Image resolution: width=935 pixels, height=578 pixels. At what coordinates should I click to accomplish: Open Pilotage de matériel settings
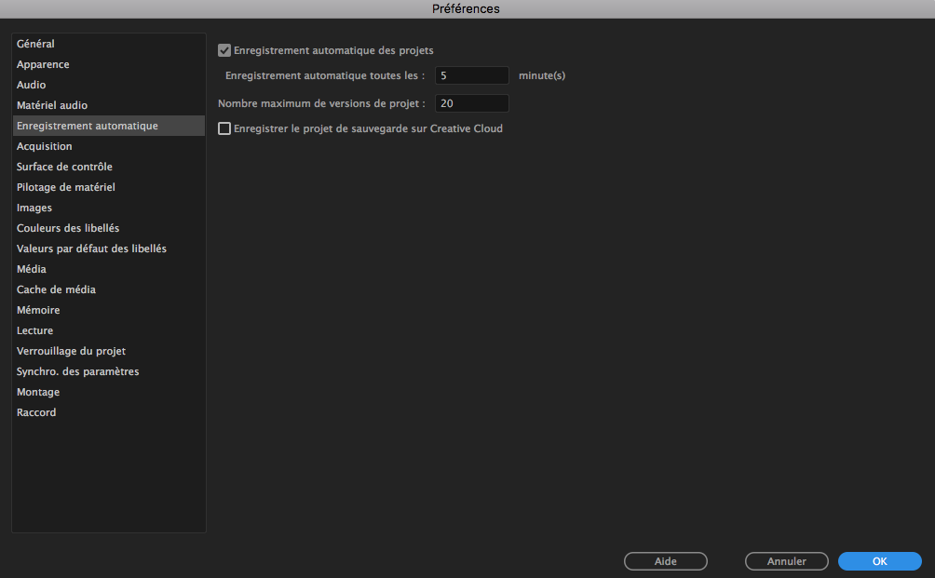[x=109, y=187]
